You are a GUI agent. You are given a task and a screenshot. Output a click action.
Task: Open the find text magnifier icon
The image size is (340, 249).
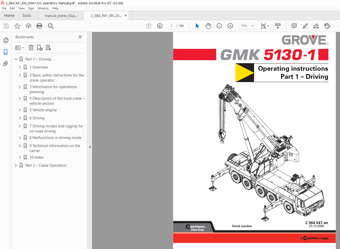(x=51, y=26)
